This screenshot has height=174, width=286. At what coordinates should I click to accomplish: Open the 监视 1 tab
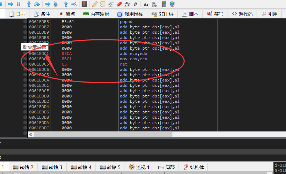[139, 167]
